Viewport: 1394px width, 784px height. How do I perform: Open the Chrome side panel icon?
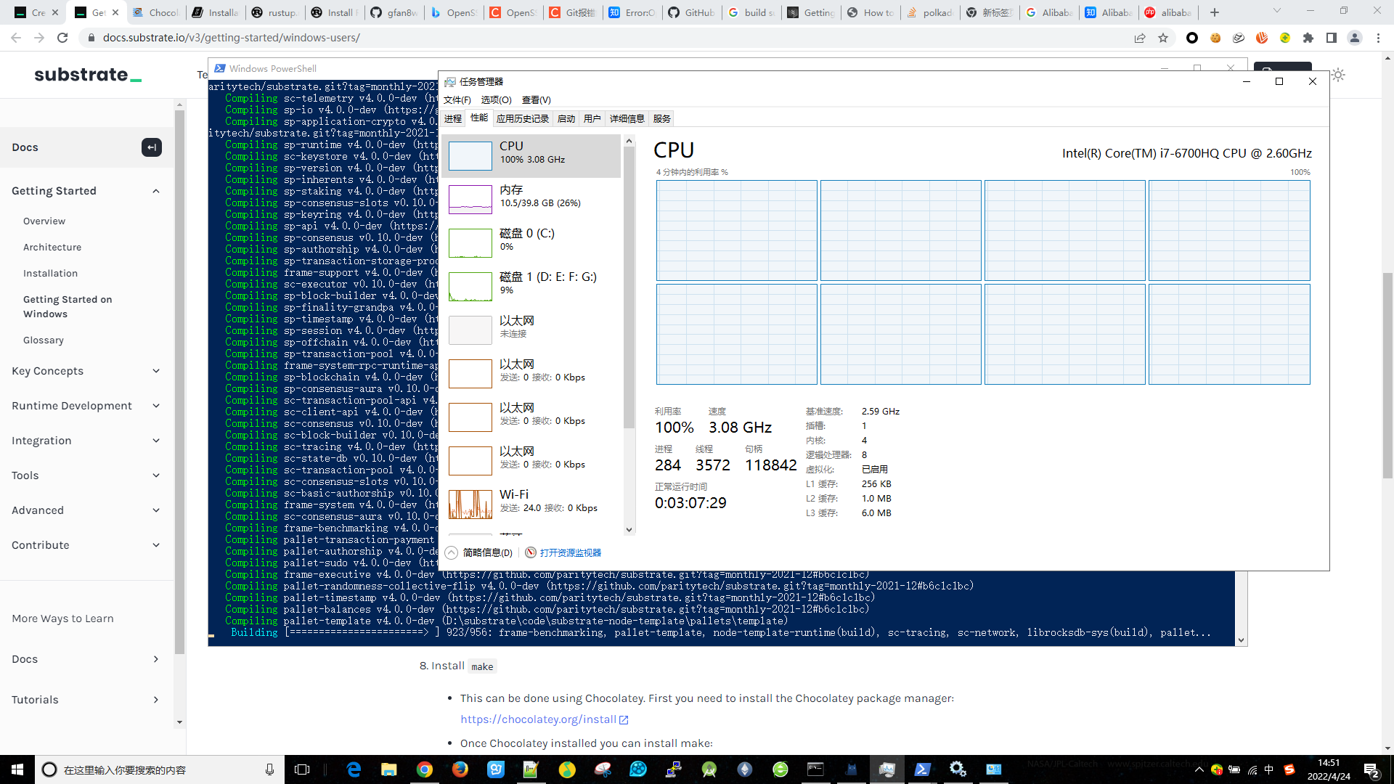click(1332, 38)
